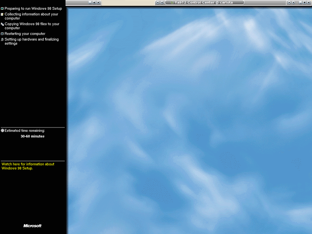Click the clock icon beside Estimated time

(x=2, y=131)
